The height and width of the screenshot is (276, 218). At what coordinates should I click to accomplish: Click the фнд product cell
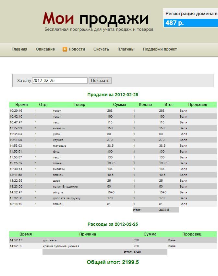click(56, 152)
